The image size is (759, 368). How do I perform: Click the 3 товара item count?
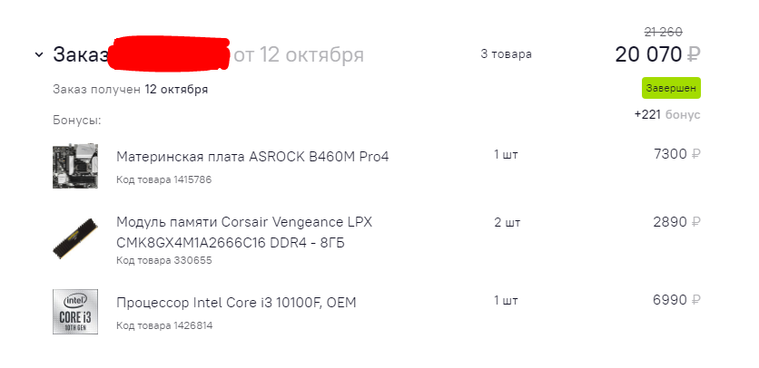point(506,54)
